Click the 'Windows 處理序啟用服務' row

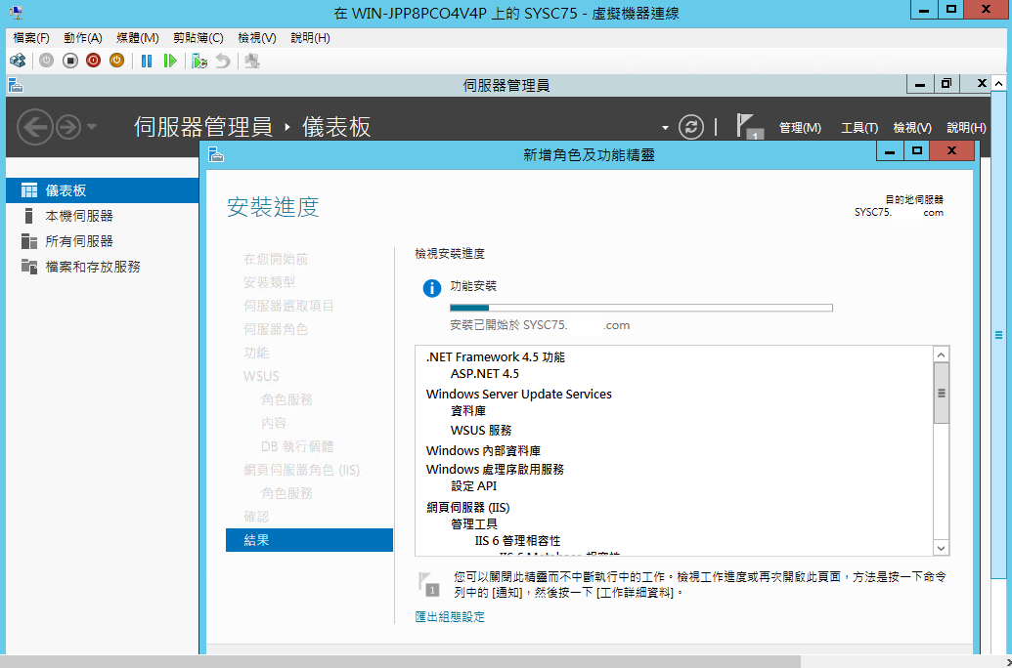(495, 470)
